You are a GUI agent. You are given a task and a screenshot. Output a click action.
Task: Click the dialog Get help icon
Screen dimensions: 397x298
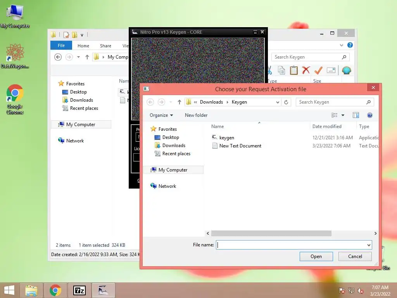(x=369, y=115)
